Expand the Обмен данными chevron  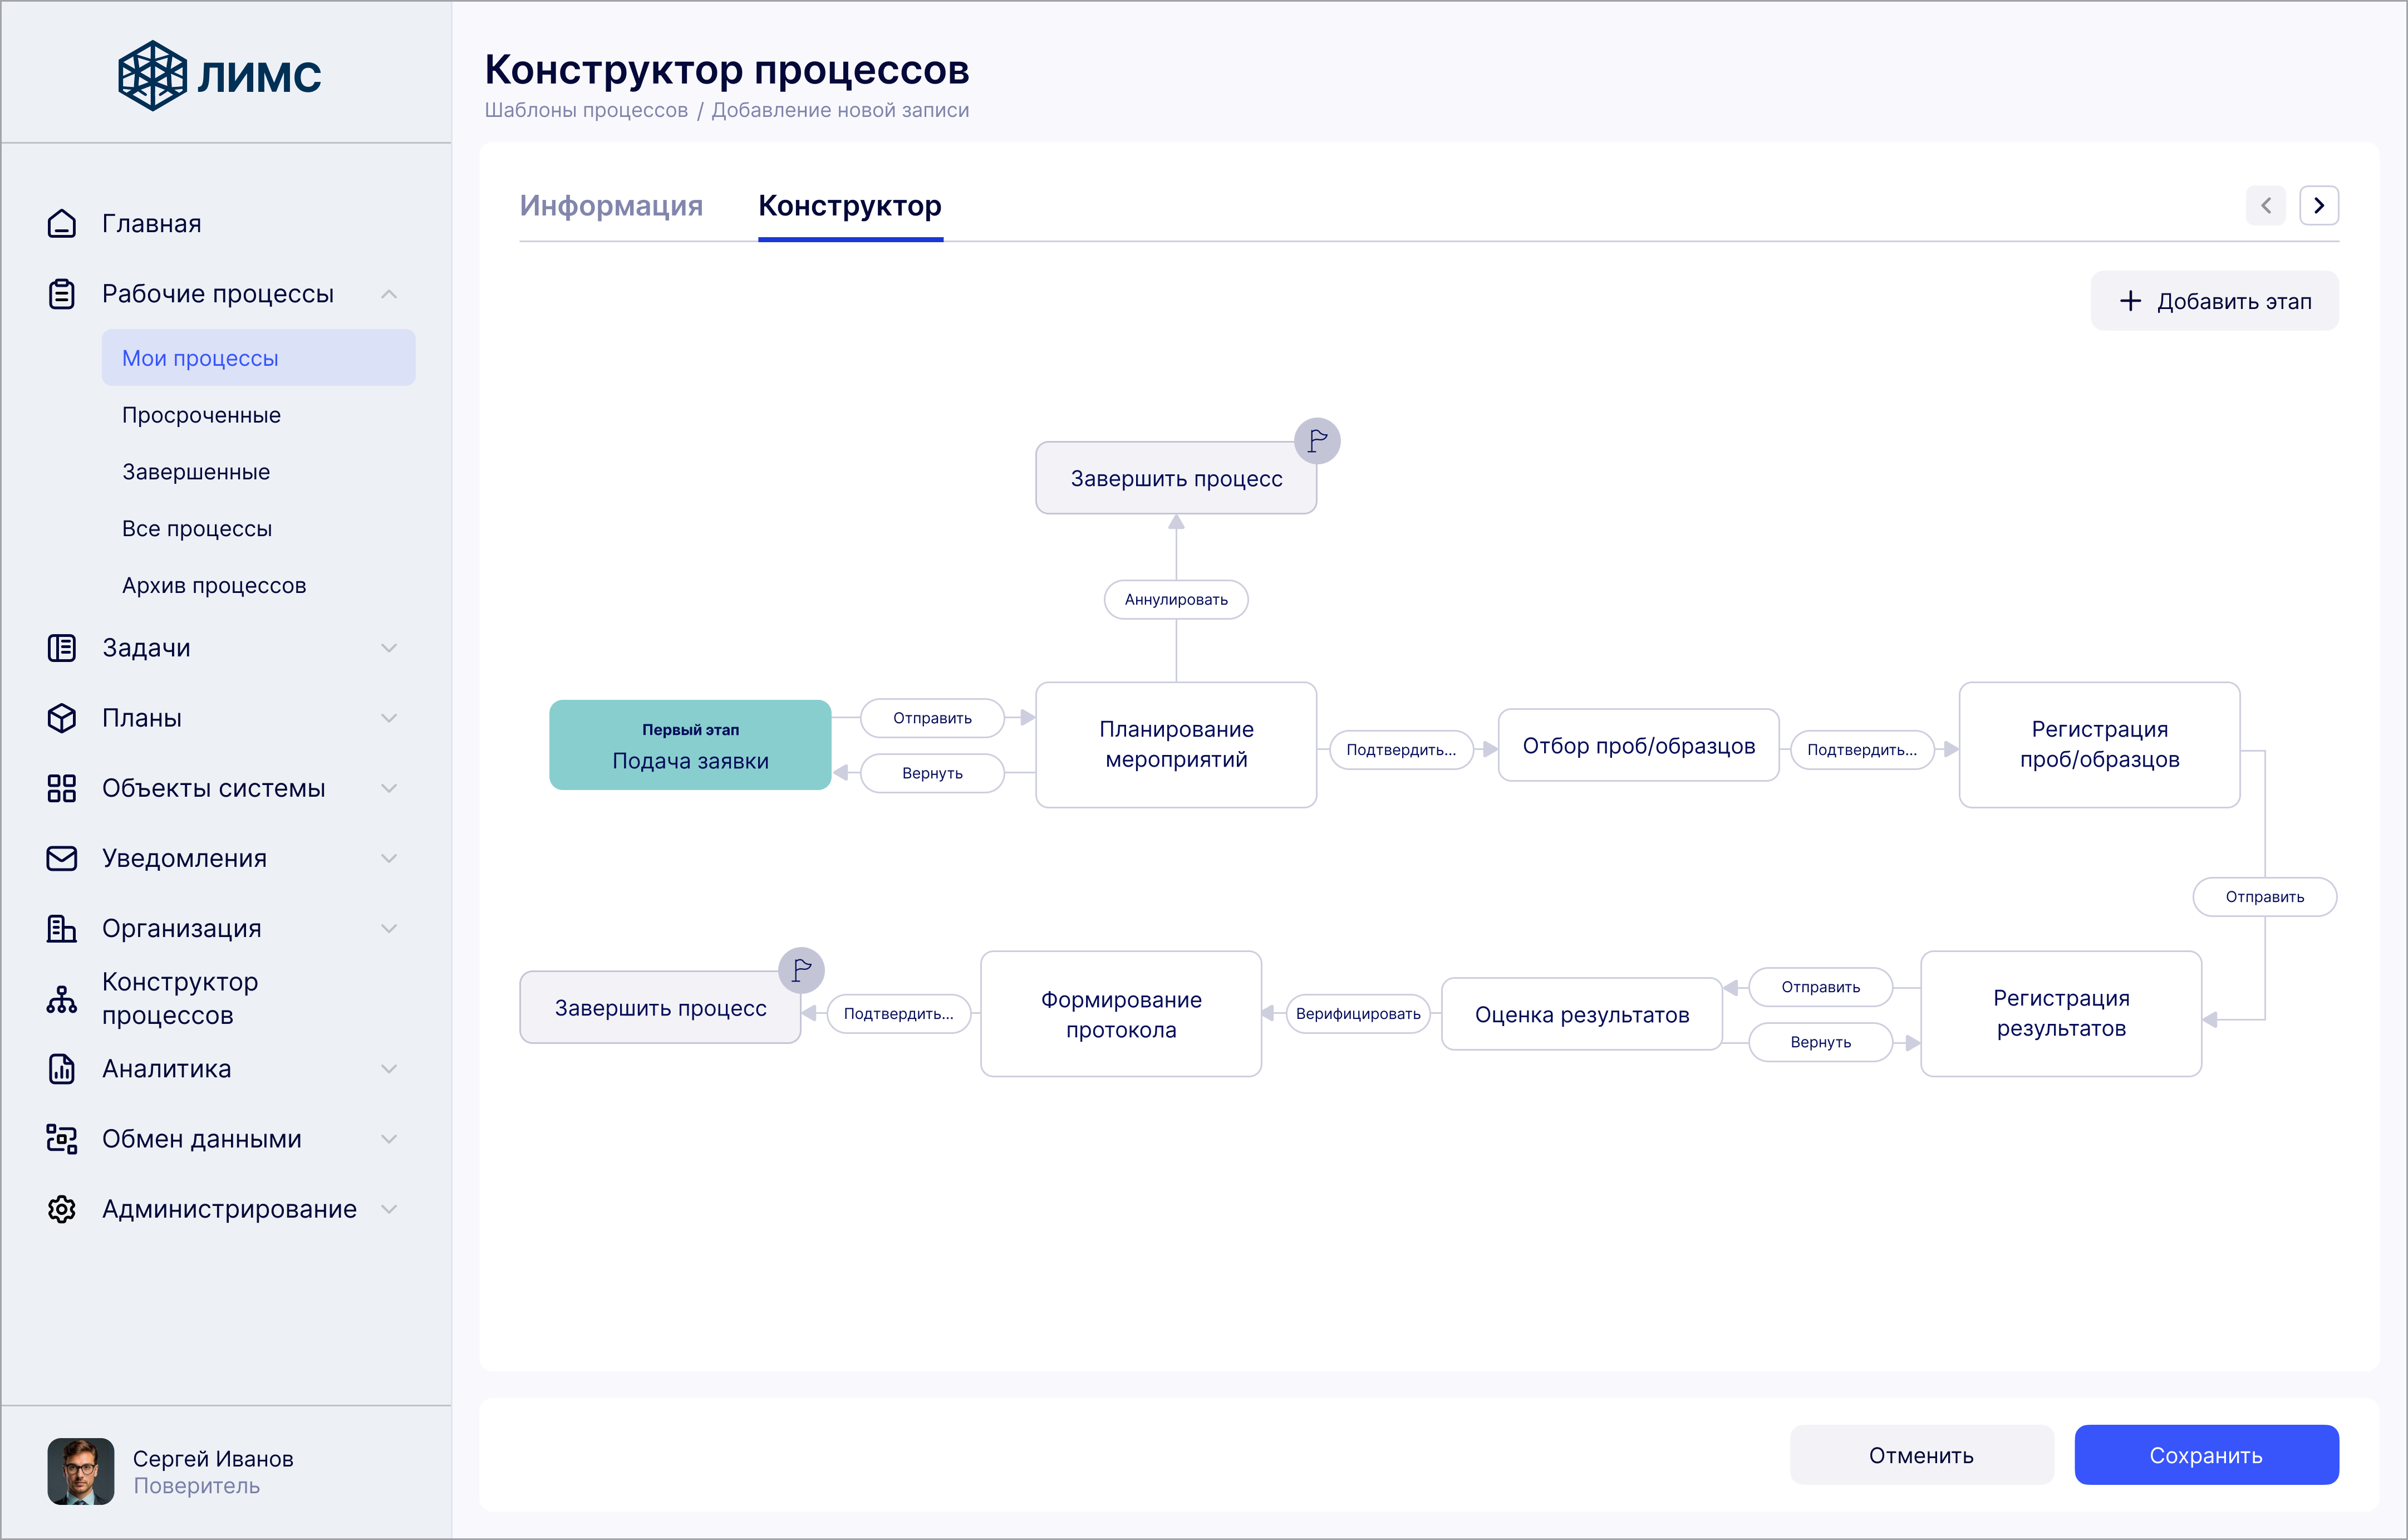[389, 1139]
